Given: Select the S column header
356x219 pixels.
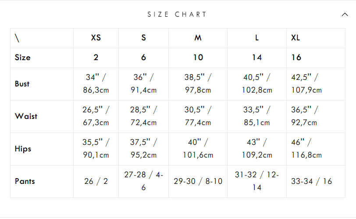Looking at the screenshot, I should 144,38.
